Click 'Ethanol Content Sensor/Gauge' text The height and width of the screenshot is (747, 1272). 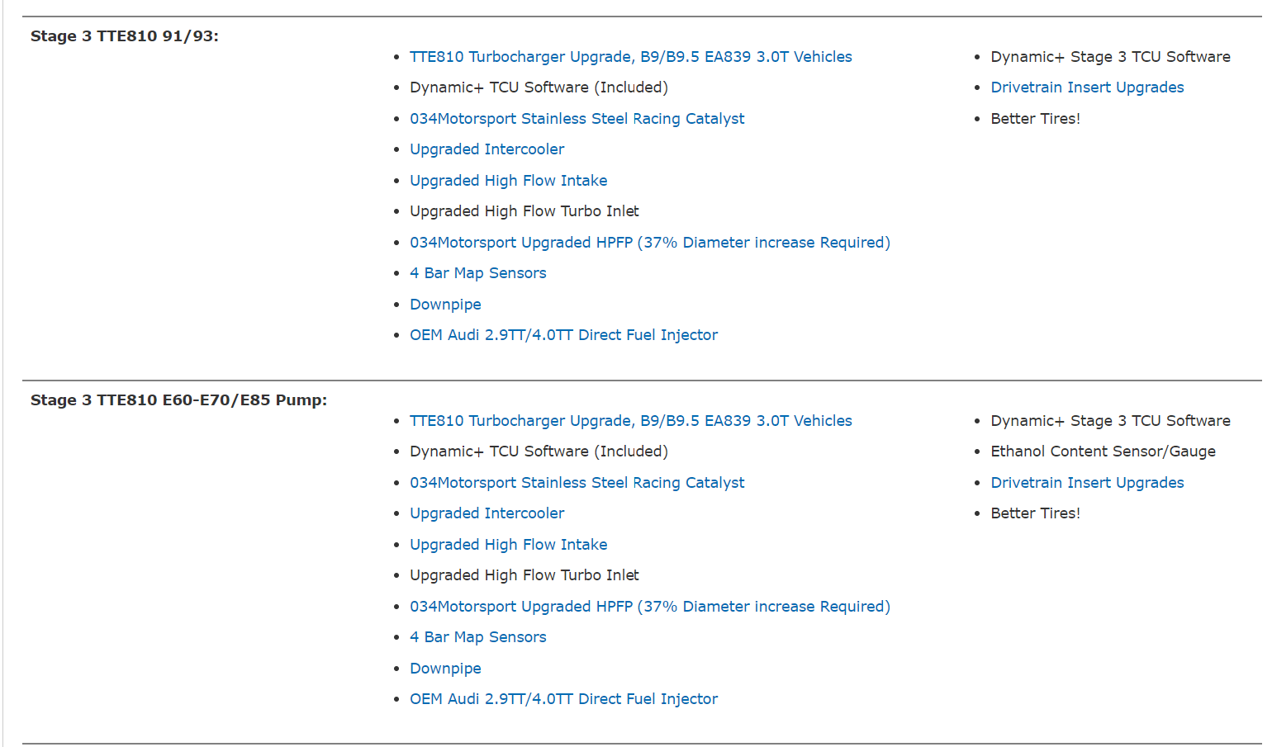pyautogui.click(x=1103, y=452)
